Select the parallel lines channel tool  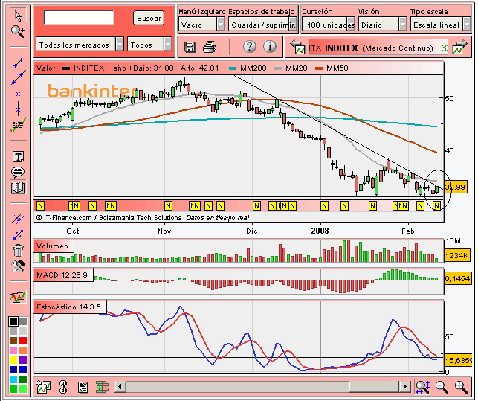[x=18, y=219]
